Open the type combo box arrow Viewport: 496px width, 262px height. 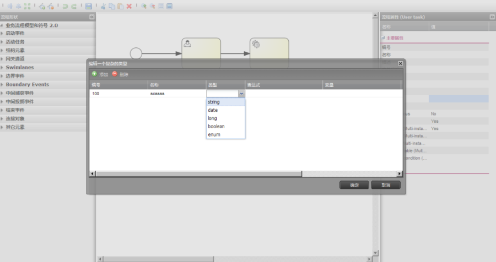pos(241,94)
